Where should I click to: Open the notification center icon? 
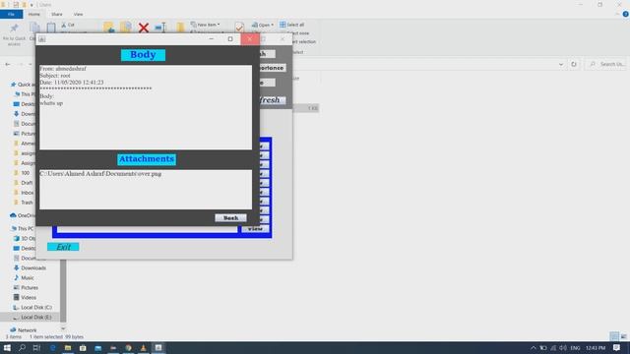617,348
